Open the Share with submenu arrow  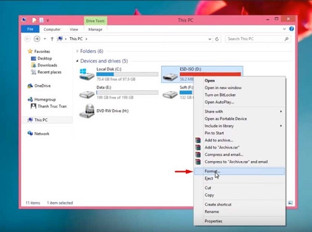[x=281, y=111]
